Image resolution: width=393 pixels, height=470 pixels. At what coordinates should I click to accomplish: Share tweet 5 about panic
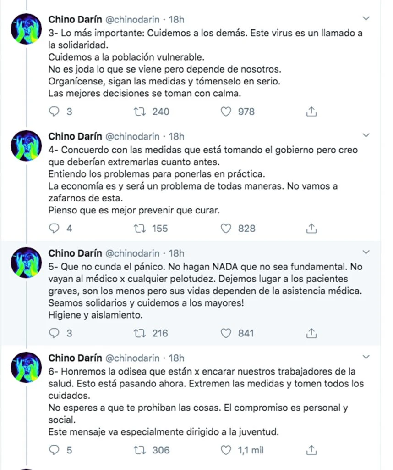pos(311,333)
